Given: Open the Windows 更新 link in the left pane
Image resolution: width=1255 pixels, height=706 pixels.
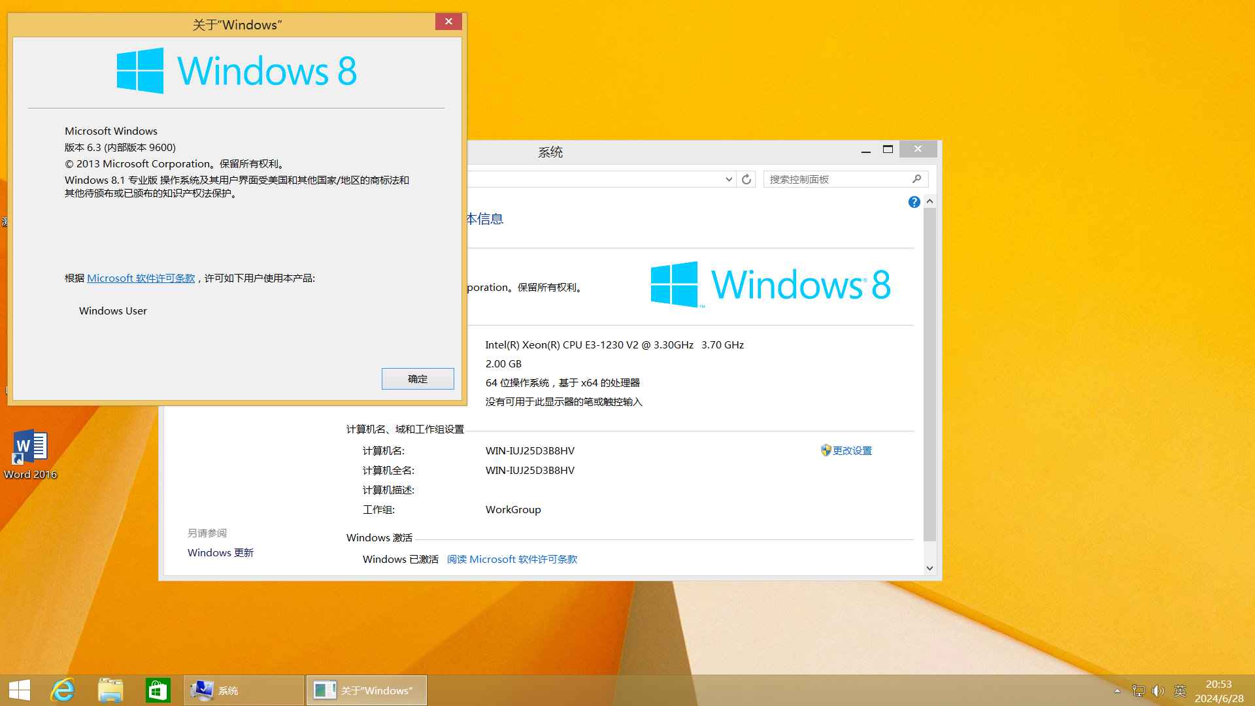Looking at the screenshot, I should [220, 552].
